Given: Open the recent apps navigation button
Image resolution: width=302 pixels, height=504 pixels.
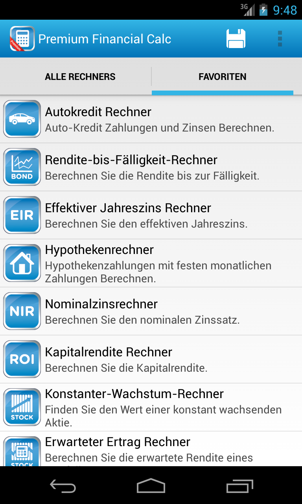Looking at the screenshot, I should point(240,486).
